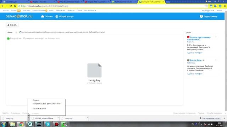Go back with the browser back arrow
The width and height of the screenshot is (227, 127).
(x=2, y=6)
